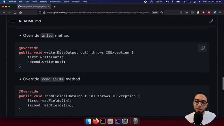Click the 'first.readFields(in);' code line
Image resolution: width=224 pixels, height=126 pixels.
[50, 100]
